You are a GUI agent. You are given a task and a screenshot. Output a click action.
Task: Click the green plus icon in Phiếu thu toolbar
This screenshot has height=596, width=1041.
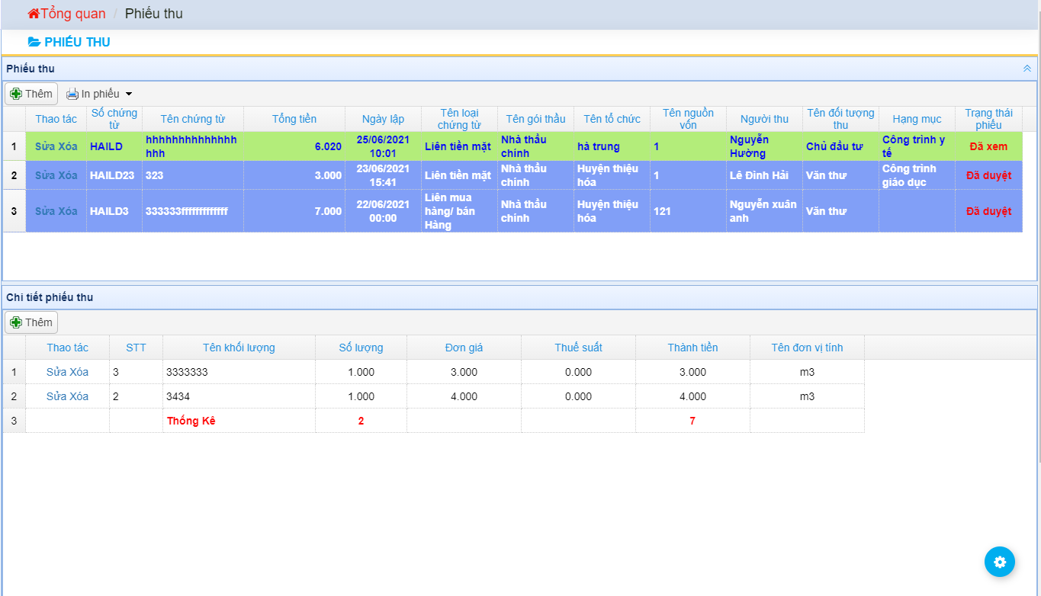click(x=15, y=94)
